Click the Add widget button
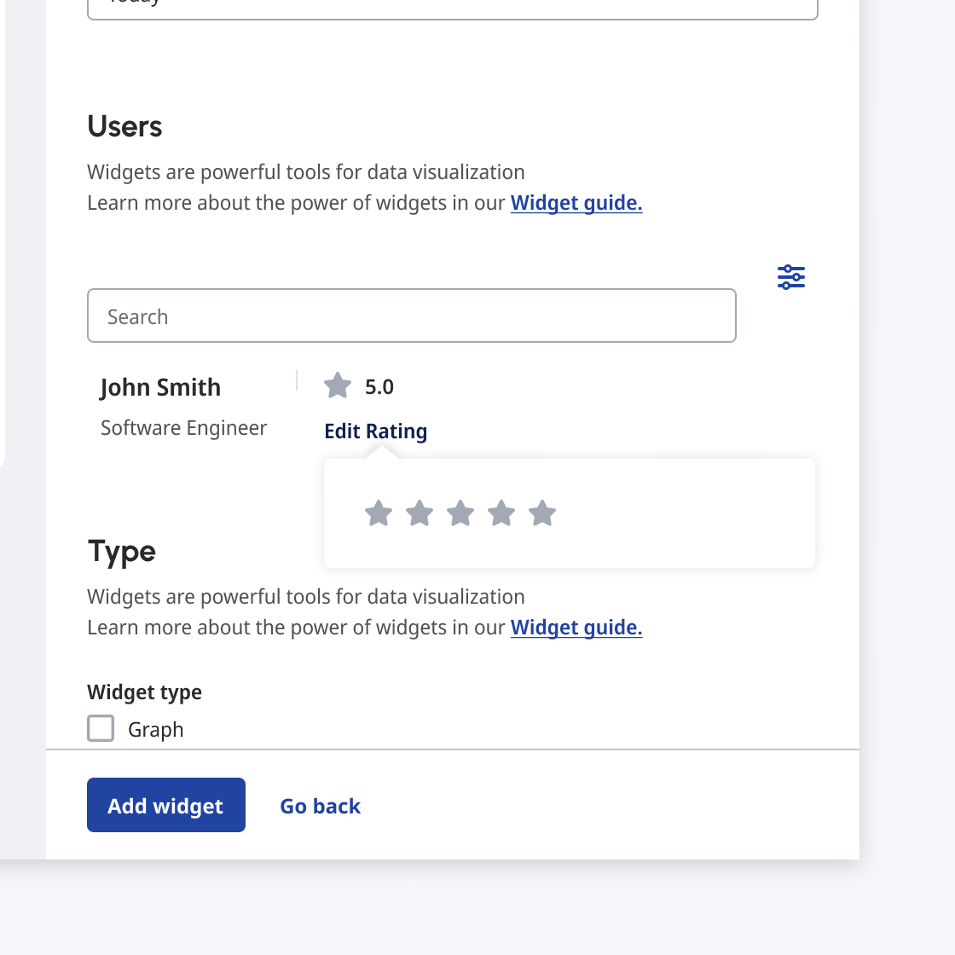Viewport: 955px width, 955px height. tap(166, 805)
